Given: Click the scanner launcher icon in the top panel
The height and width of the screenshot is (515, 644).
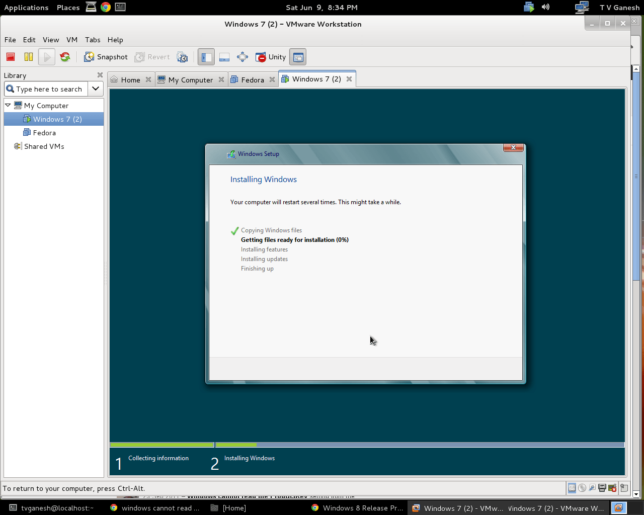Looking at the screenshot, I should point(91,7).
